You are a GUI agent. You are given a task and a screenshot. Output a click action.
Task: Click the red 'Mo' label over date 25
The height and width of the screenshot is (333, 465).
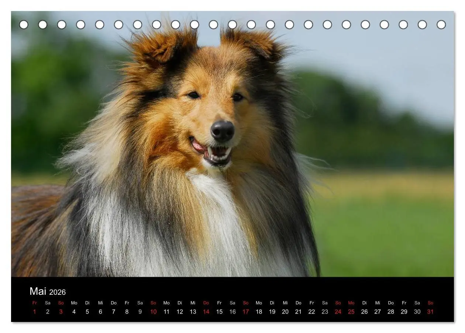351,303
